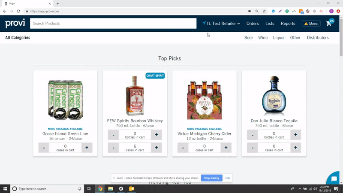Click the browser forward arrow
This screenshot has width=343, height=193.
[x=12, y=11]
